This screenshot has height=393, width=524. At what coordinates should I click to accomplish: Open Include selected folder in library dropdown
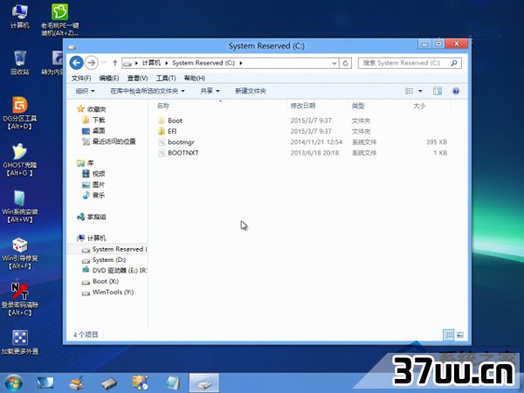148,91
